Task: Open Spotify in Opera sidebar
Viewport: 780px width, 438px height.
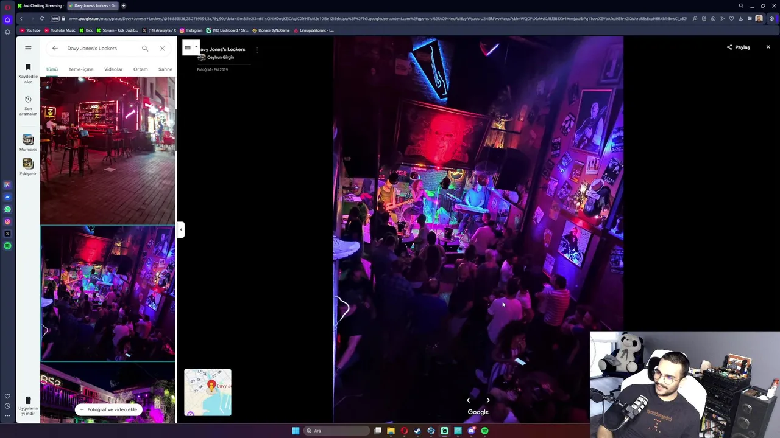Action: click(x=7, y=246)
